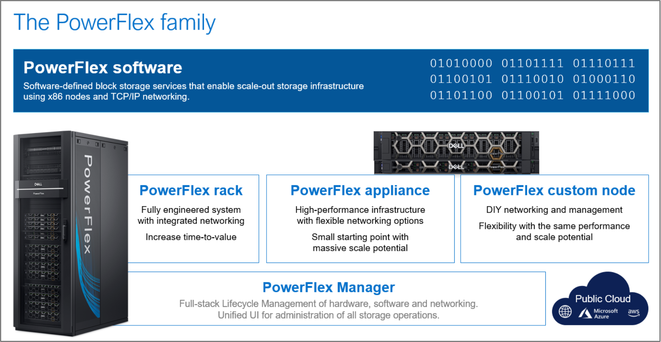Click the aws logo in the cloud

click(634, 312)
